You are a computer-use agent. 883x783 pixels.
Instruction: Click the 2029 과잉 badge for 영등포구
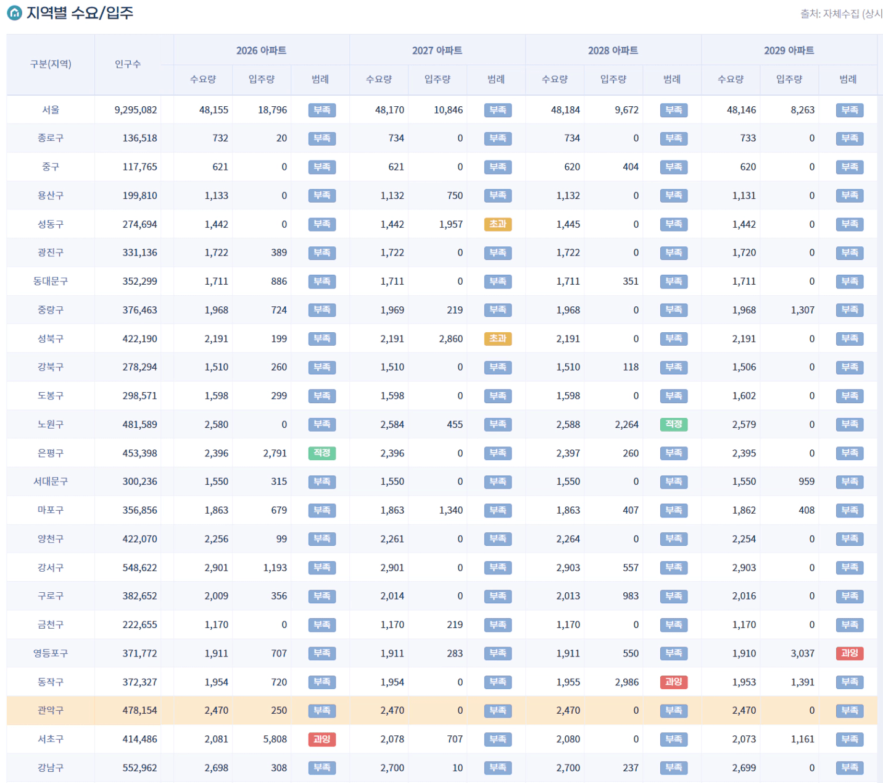pos(849,653)
